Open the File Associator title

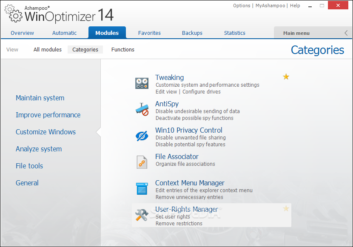coord(177,156)
